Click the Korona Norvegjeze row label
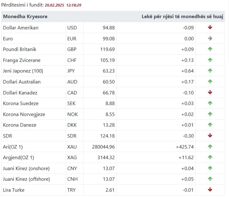 point(24,114)
